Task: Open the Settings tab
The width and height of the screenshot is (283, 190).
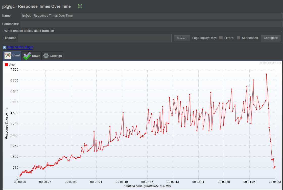Action: (x=52, y=56)
